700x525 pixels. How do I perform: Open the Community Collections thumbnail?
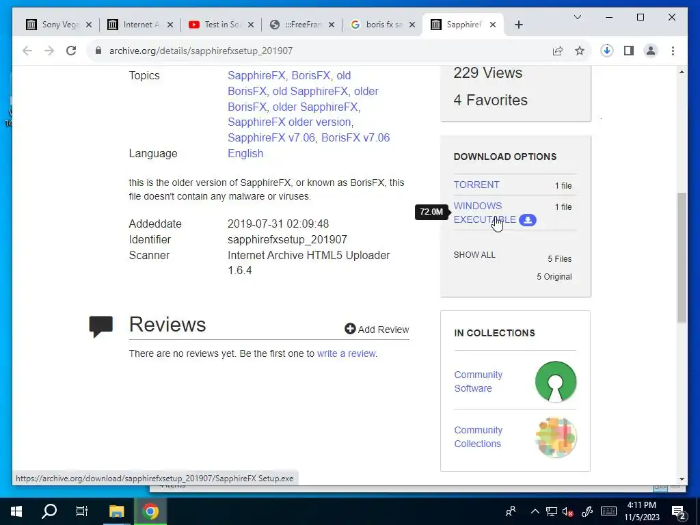coord(556,437)
